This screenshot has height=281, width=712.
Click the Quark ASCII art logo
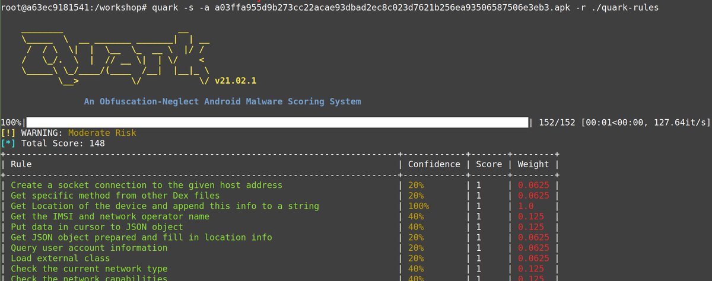click(115, 59)
